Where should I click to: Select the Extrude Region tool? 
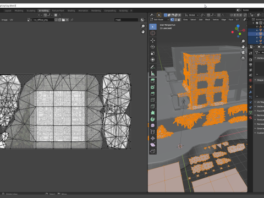[153, 81]
